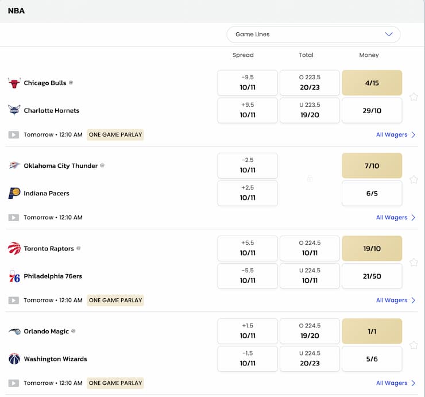Select One Game Parlay for Bulls game
Image resolution: width=425 pixels, height=397 pixels.
point(115,135)
